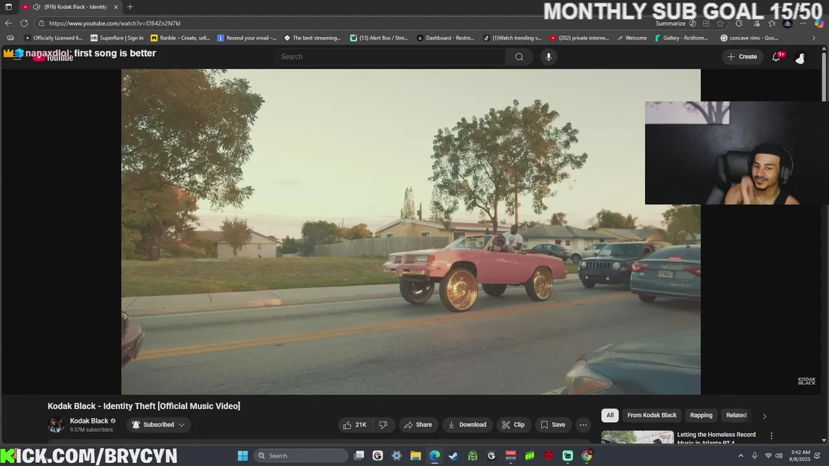This screenshot has width=829, height=466.
Task: Mute the tab with speaker icon
Action: click(37, 6)
